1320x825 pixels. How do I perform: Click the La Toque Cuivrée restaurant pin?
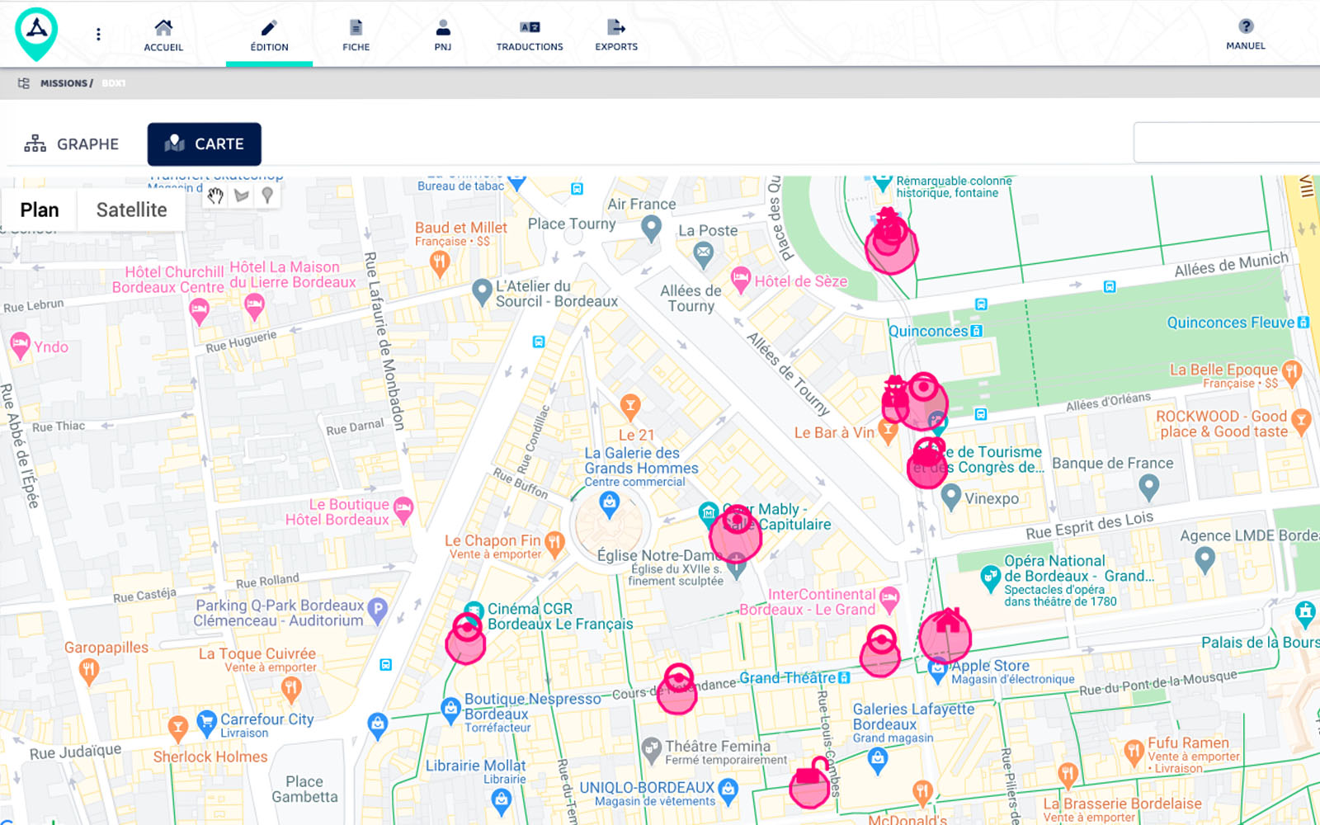click(290, 688)
